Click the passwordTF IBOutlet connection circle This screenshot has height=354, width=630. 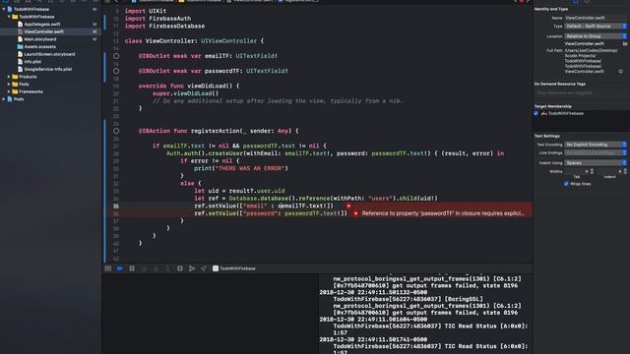point(116,71)
